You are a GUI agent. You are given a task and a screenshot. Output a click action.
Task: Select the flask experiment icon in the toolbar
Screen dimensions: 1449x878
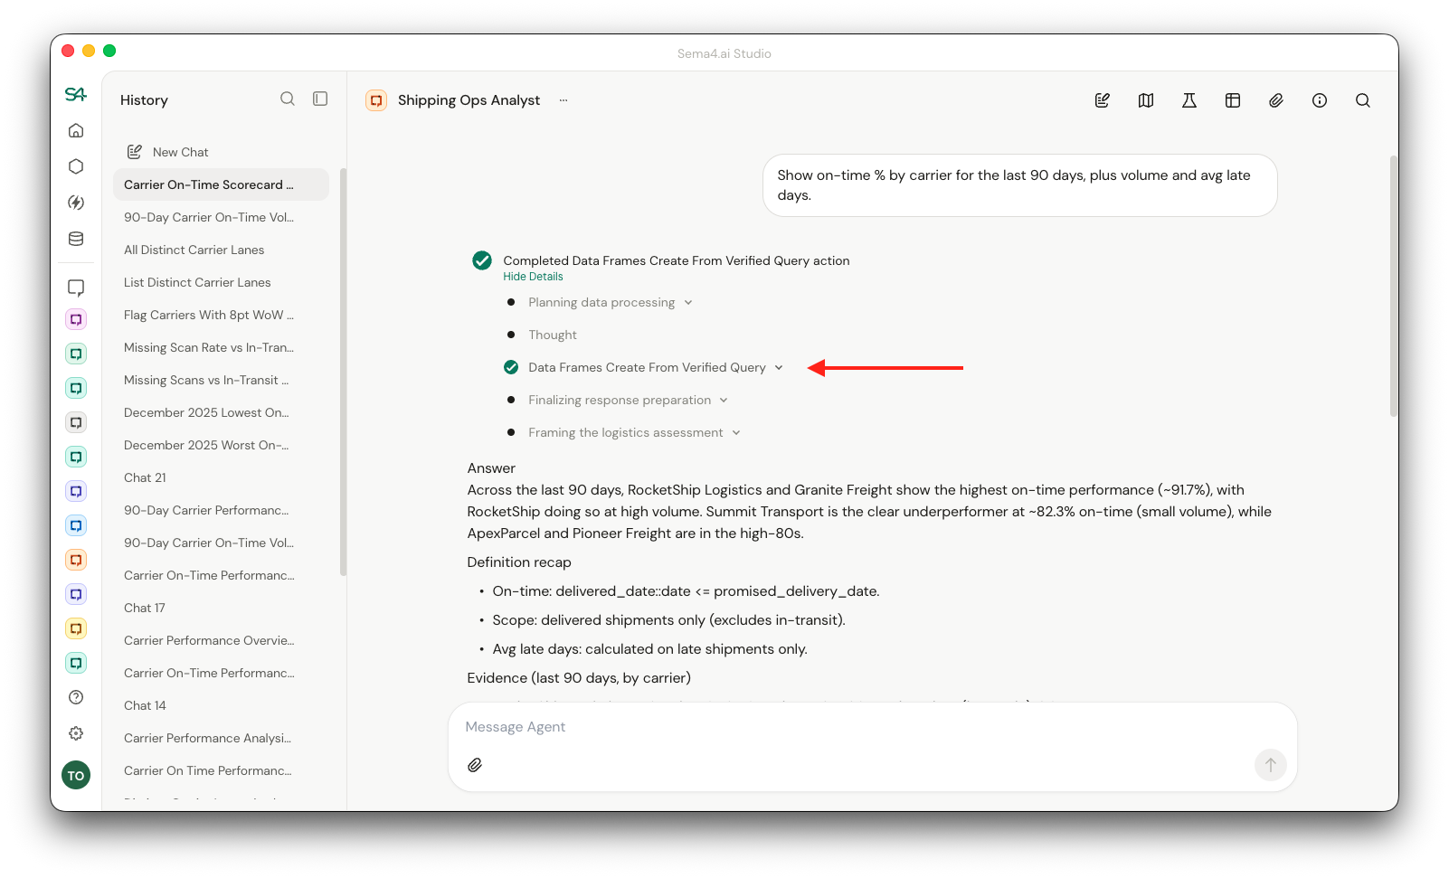click(1189, 100)
